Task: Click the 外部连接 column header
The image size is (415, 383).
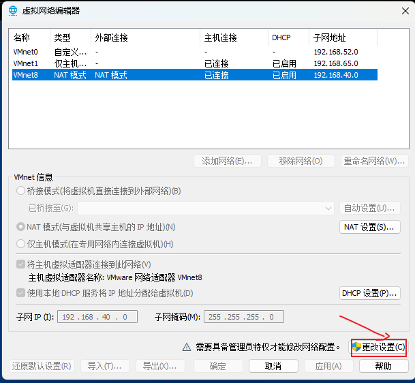Action: coord(145,37)
